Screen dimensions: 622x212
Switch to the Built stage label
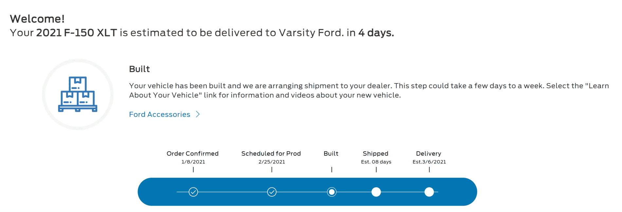click(x=331, y=153)
